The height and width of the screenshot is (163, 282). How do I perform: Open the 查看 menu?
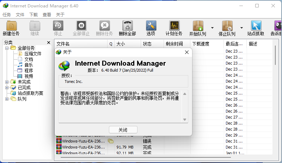(47, 14)
